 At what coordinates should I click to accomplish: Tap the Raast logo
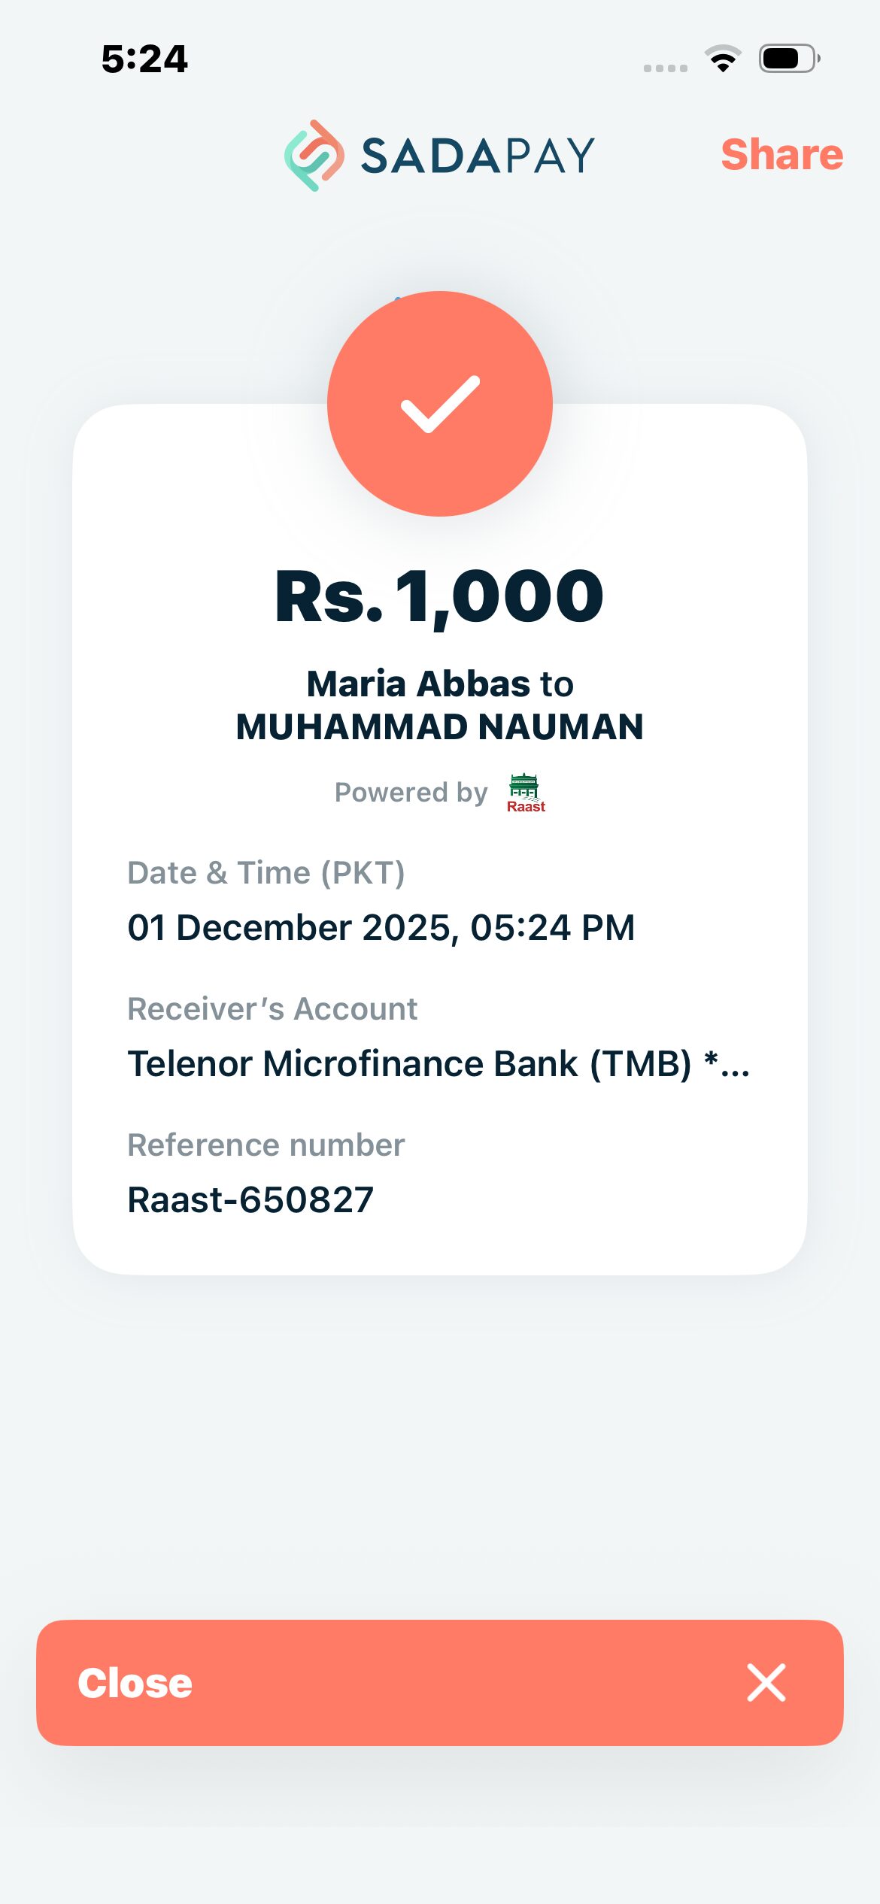(525, 793)
